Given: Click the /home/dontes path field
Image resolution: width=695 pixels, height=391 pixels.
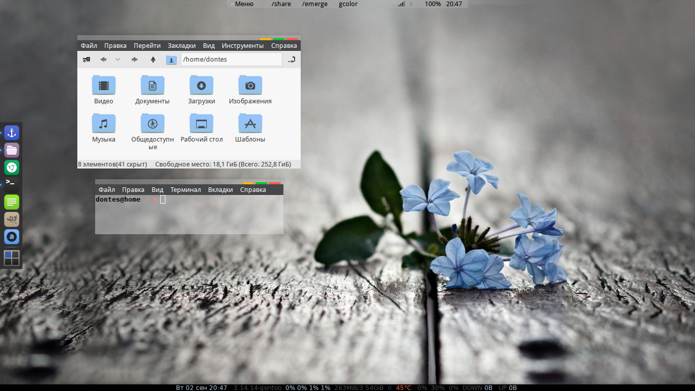Looking at the screenshot, I should [231, 60].
